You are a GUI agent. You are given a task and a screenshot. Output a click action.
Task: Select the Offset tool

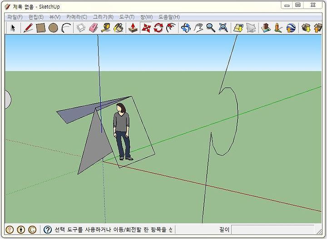[x=171, y=28]
